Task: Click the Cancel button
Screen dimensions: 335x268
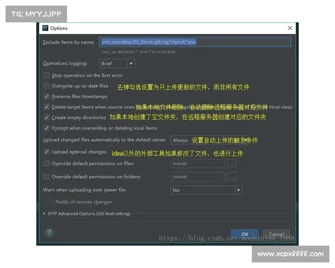Action: click(x=276, y=234)
